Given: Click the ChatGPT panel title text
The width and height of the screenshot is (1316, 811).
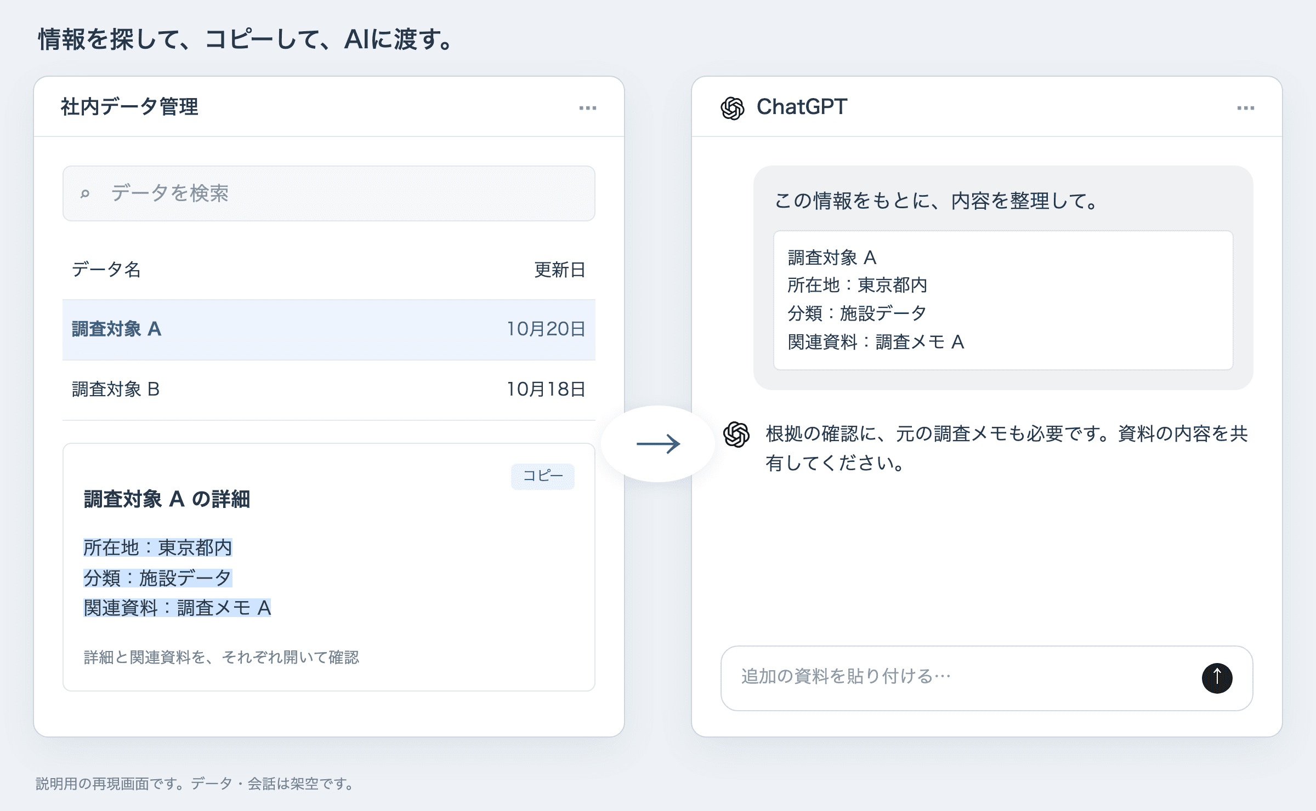Looking at the screenshot, I should click(802, 107).
